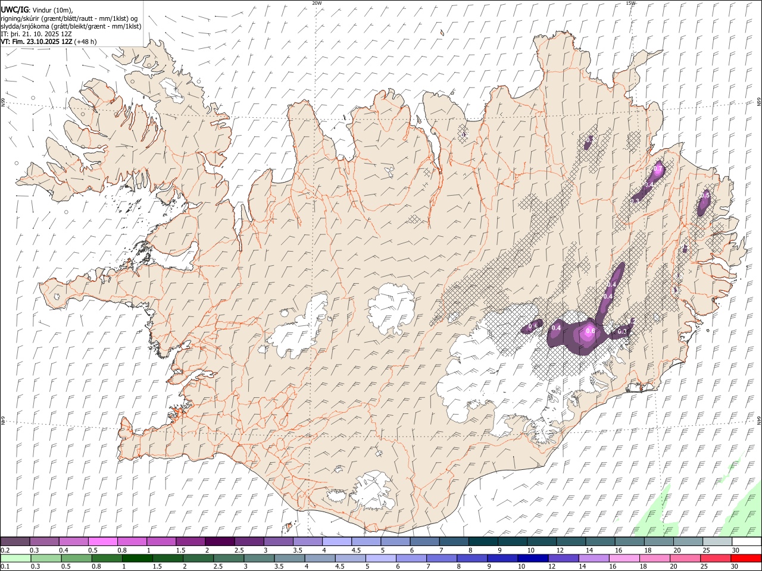Pick the lower legend swatch starting at 3

260,559
